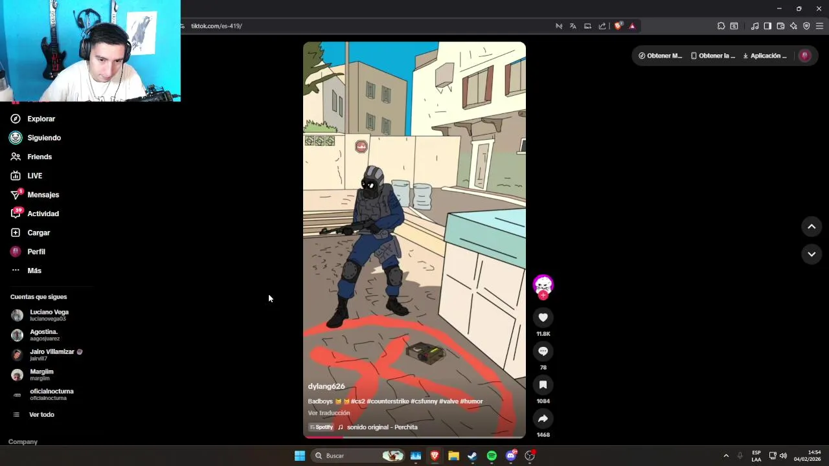Image resolution: width=829 pixels, height=466 pixels.
Task: Click the video progress bar
Action: [414, 437]
